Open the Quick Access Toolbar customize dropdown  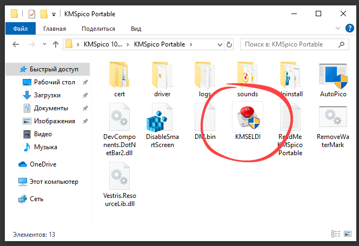tap(54, 13)
